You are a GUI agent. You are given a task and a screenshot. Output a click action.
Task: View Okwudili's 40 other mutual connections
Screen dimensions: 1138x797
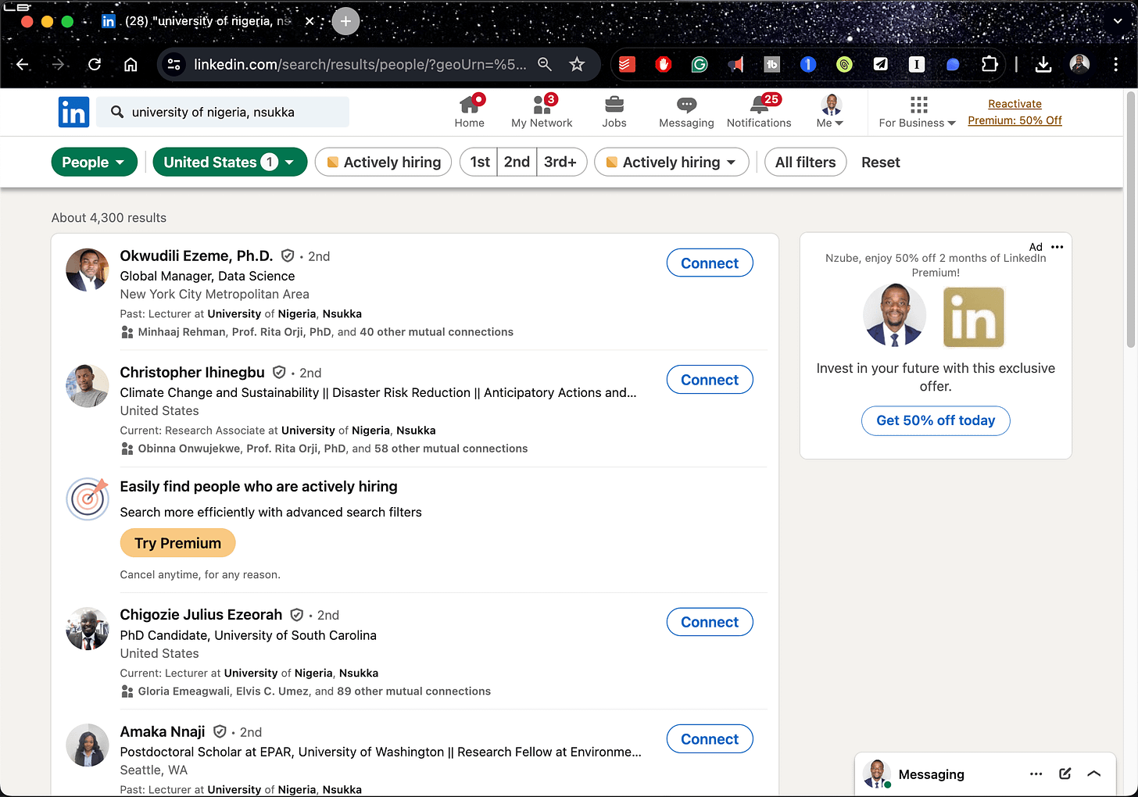[x=436, y=332]
